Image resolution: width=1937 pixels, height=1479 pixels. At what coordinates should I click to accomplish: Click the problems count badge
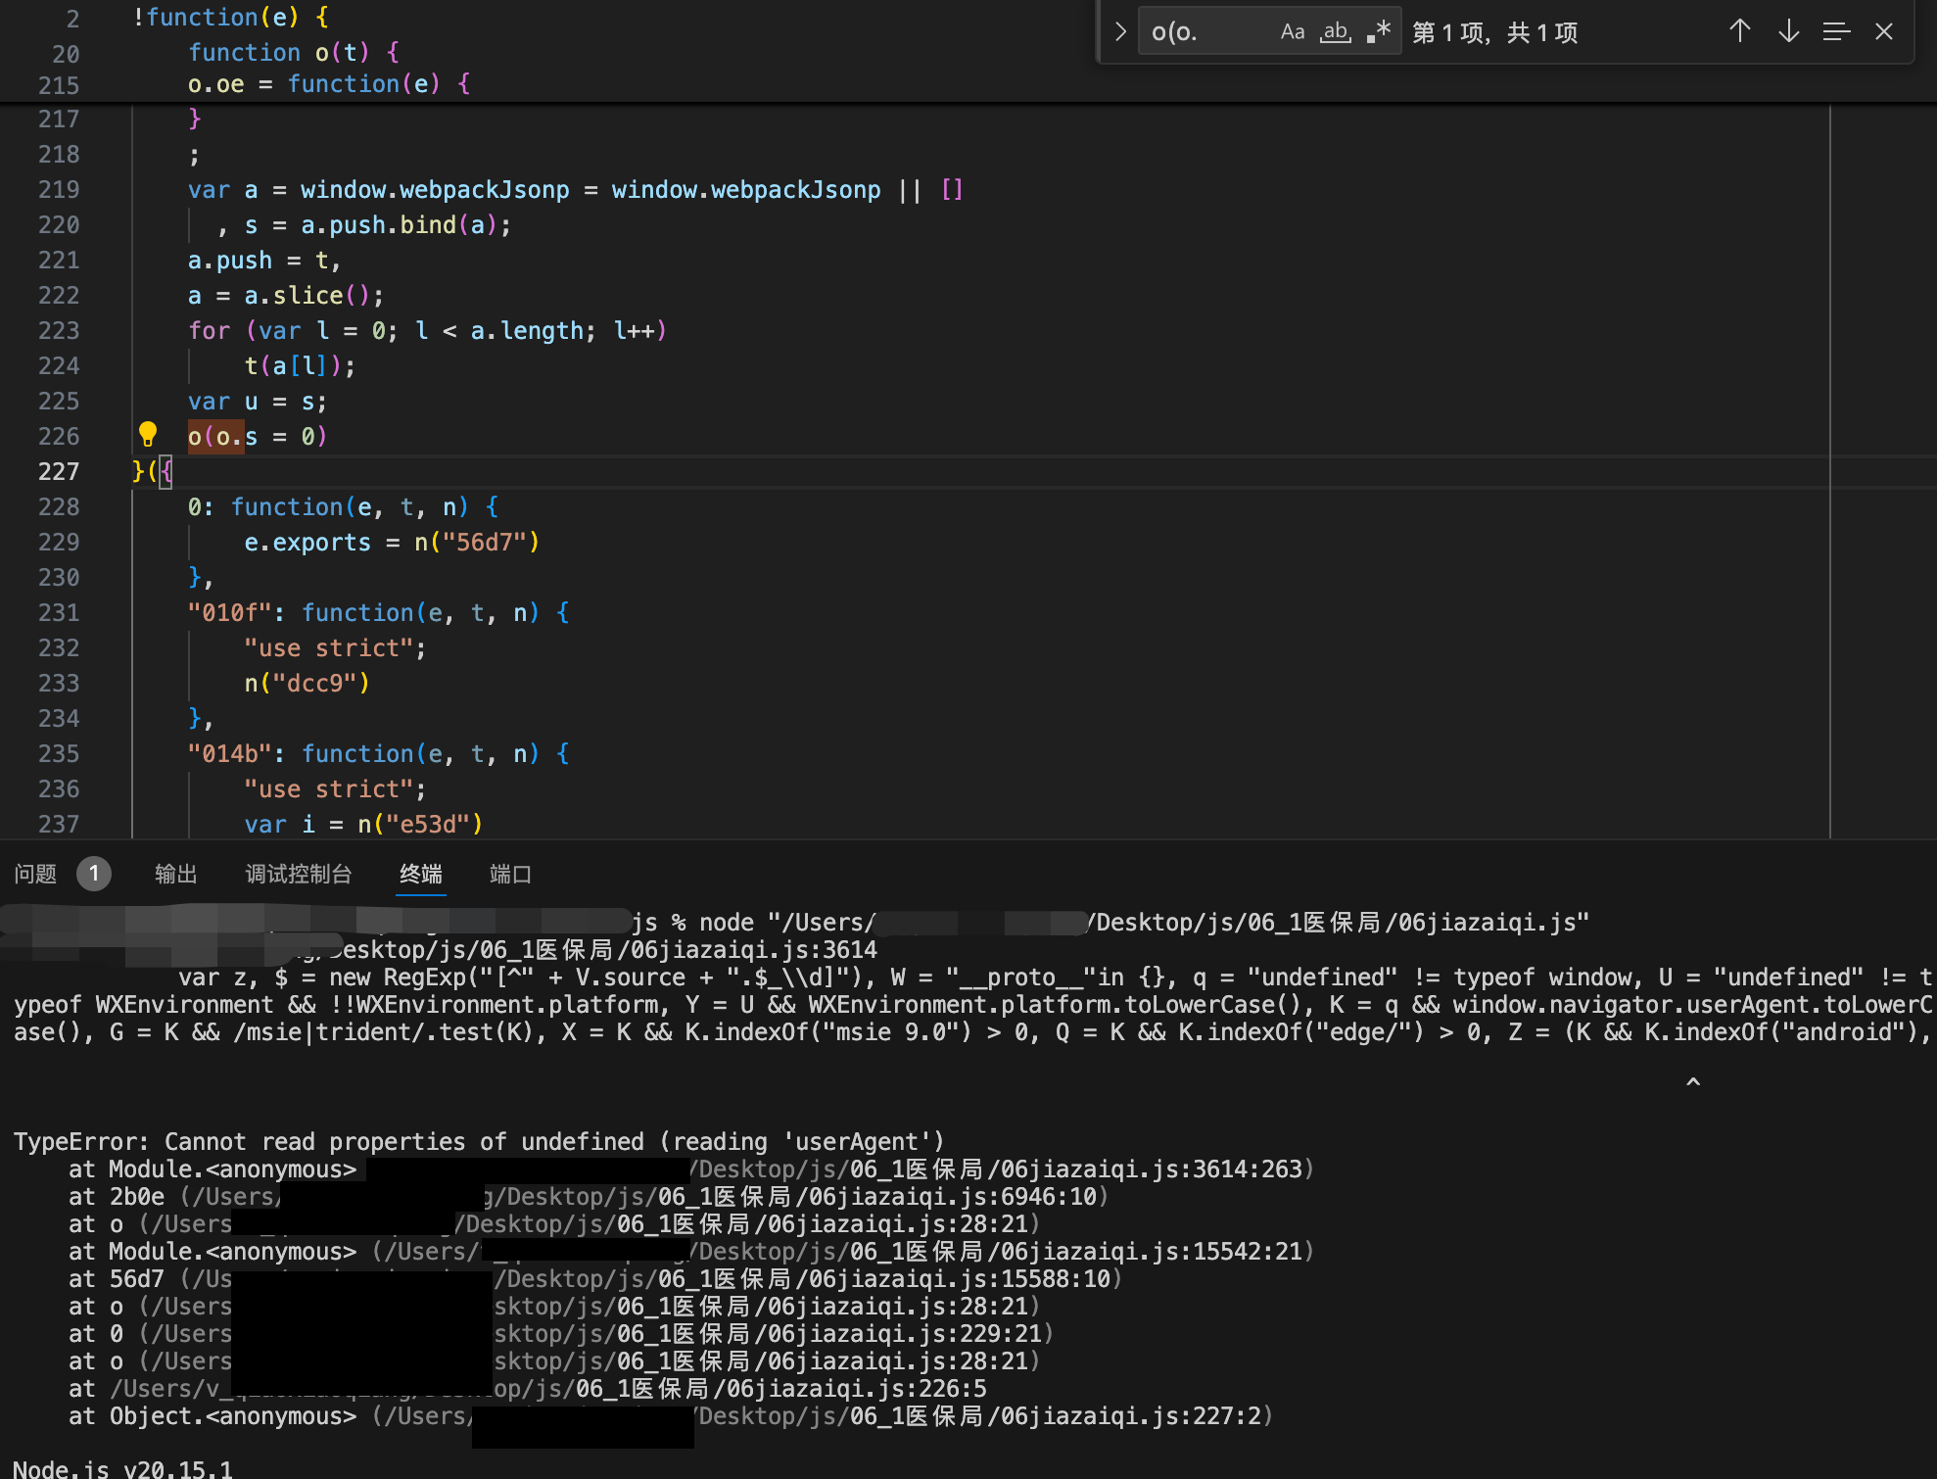coord(94,873)
